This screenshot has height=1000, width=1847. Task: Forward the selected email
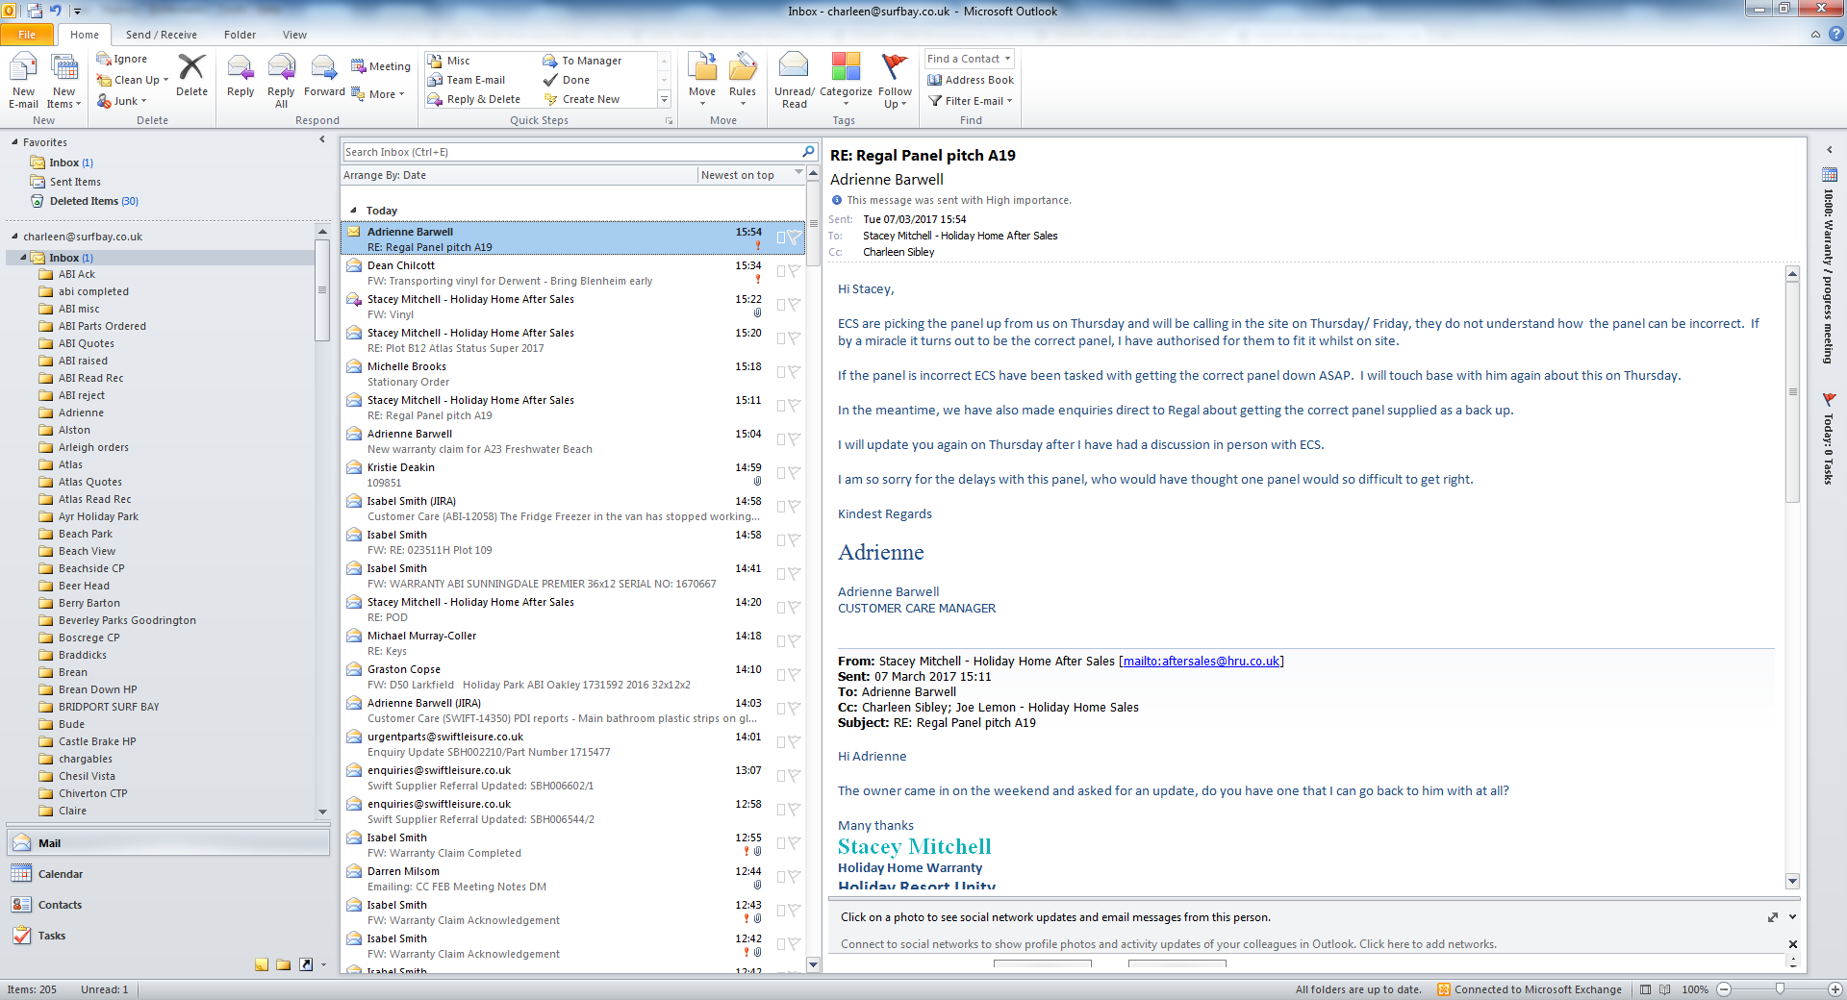point(324,75)
